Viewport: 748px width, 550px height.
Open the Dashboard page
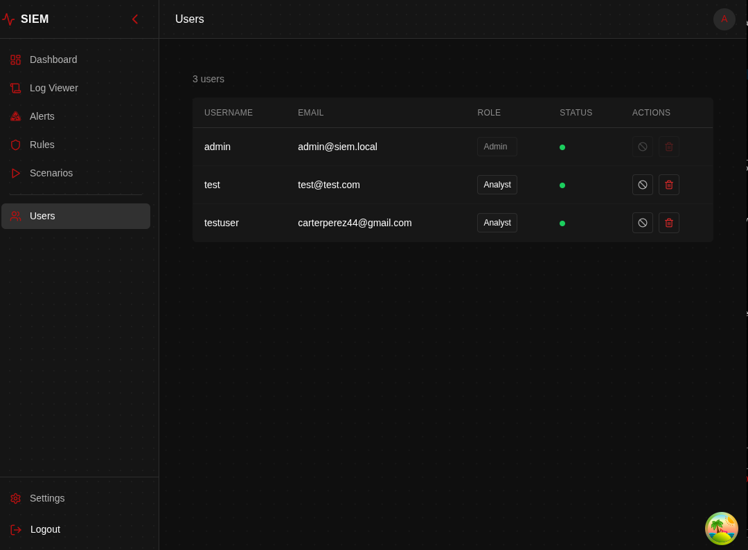[76, 59]
